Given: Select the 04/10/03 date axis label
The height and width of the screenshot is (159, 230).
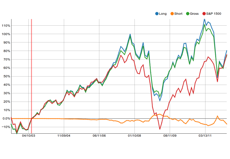Looking at the screenshot, I should coord(29,135).
